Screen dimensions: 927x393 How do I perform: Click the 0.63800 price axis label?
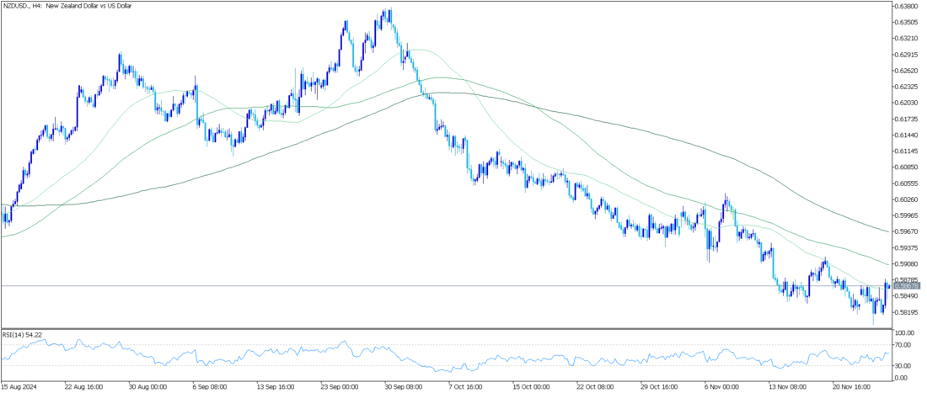click(906, 6)
